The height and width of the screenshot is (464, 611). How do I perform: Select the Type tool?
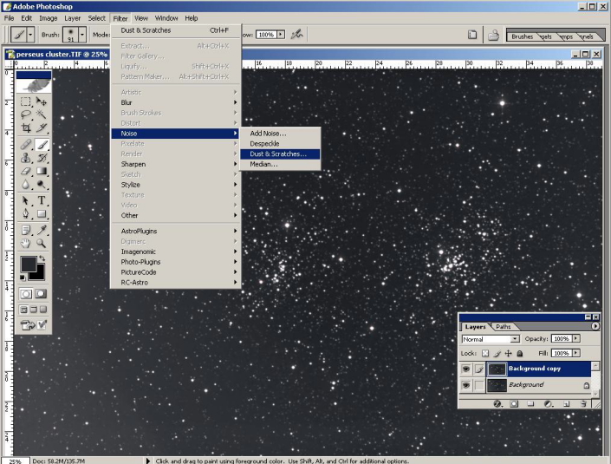tap(42, 200)
